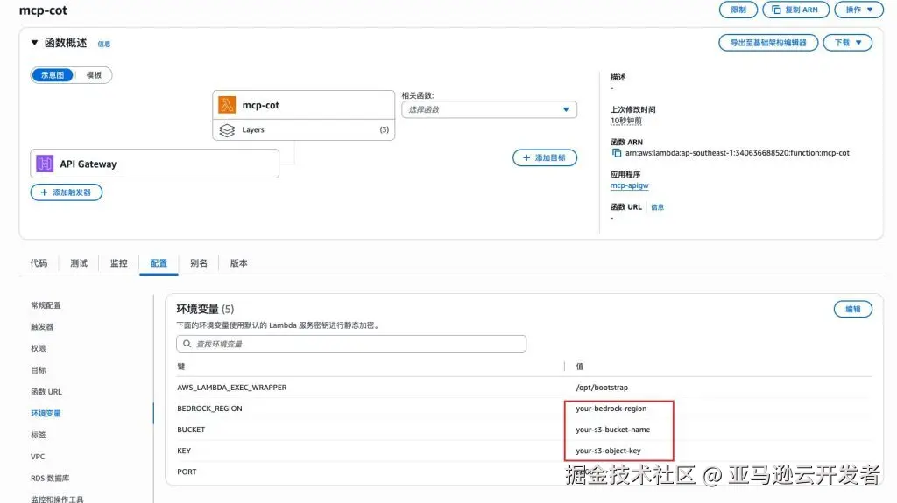Select 监控和操作工具 in the config sidebar
The width and height of the screenshot is (897, 503).
pyautogui.click(x=57, y=499)
